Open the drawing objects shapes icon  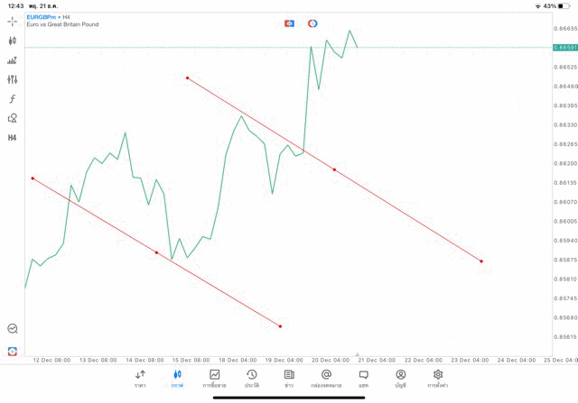(13, 118)
